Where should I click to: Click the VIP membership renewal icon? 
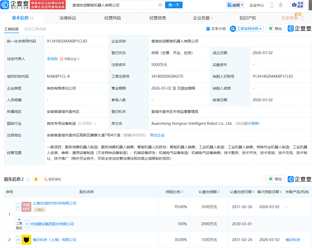[298, 5]
